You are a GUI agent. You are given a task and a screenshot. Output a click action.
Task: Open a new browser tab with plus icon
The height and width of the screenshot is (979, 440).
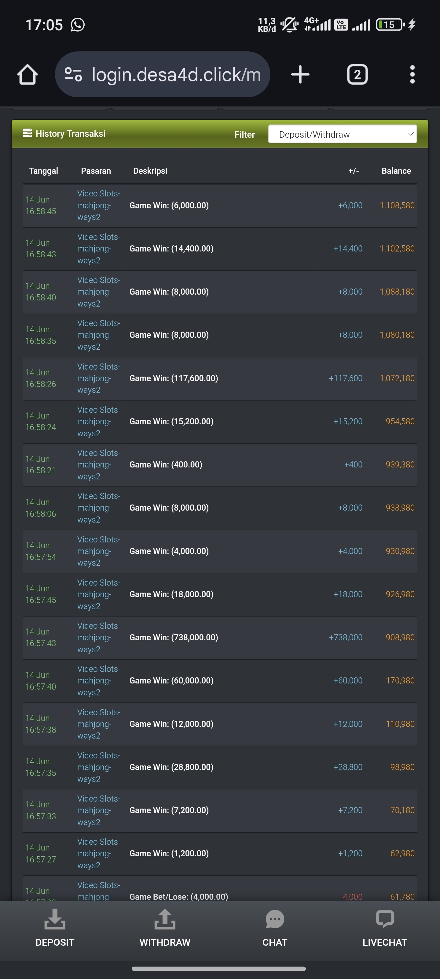300,74
